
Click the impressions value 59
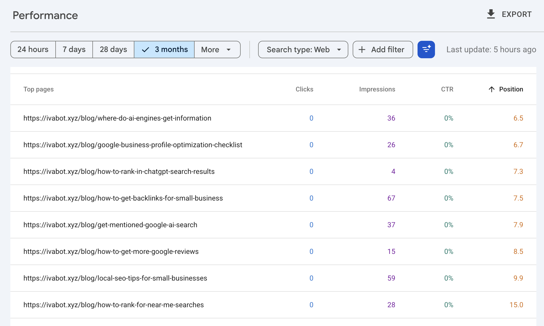(391, 278)
